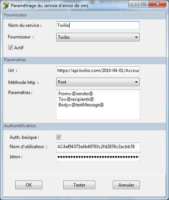Uncheck the Auth. basique checkbox

point(59,137)
